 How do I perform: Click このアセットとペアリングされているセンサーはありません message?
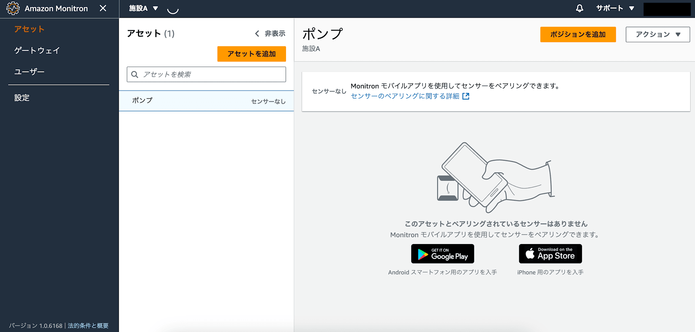496,224
